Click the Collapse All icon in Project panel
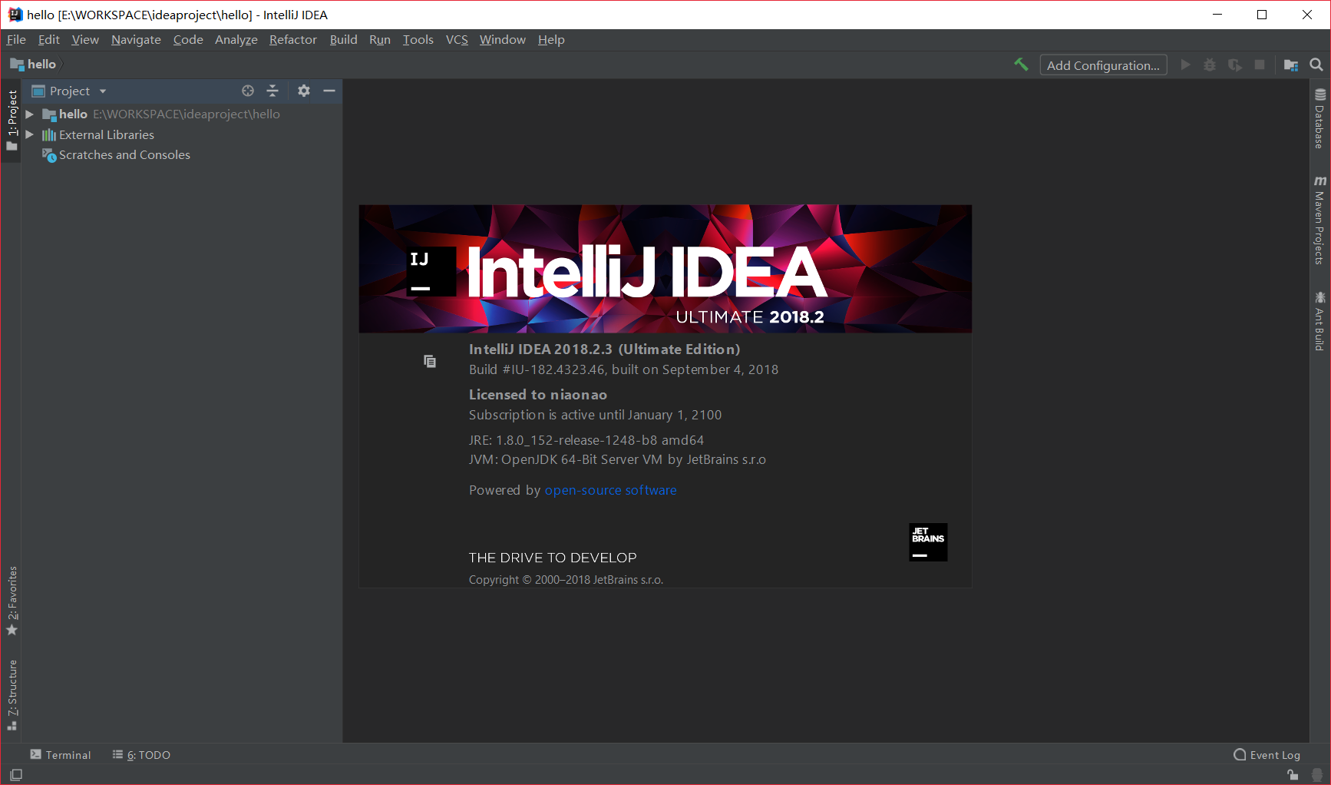Image resolution: width=1331 pixels, height=785 pixels. pos(272,91)
